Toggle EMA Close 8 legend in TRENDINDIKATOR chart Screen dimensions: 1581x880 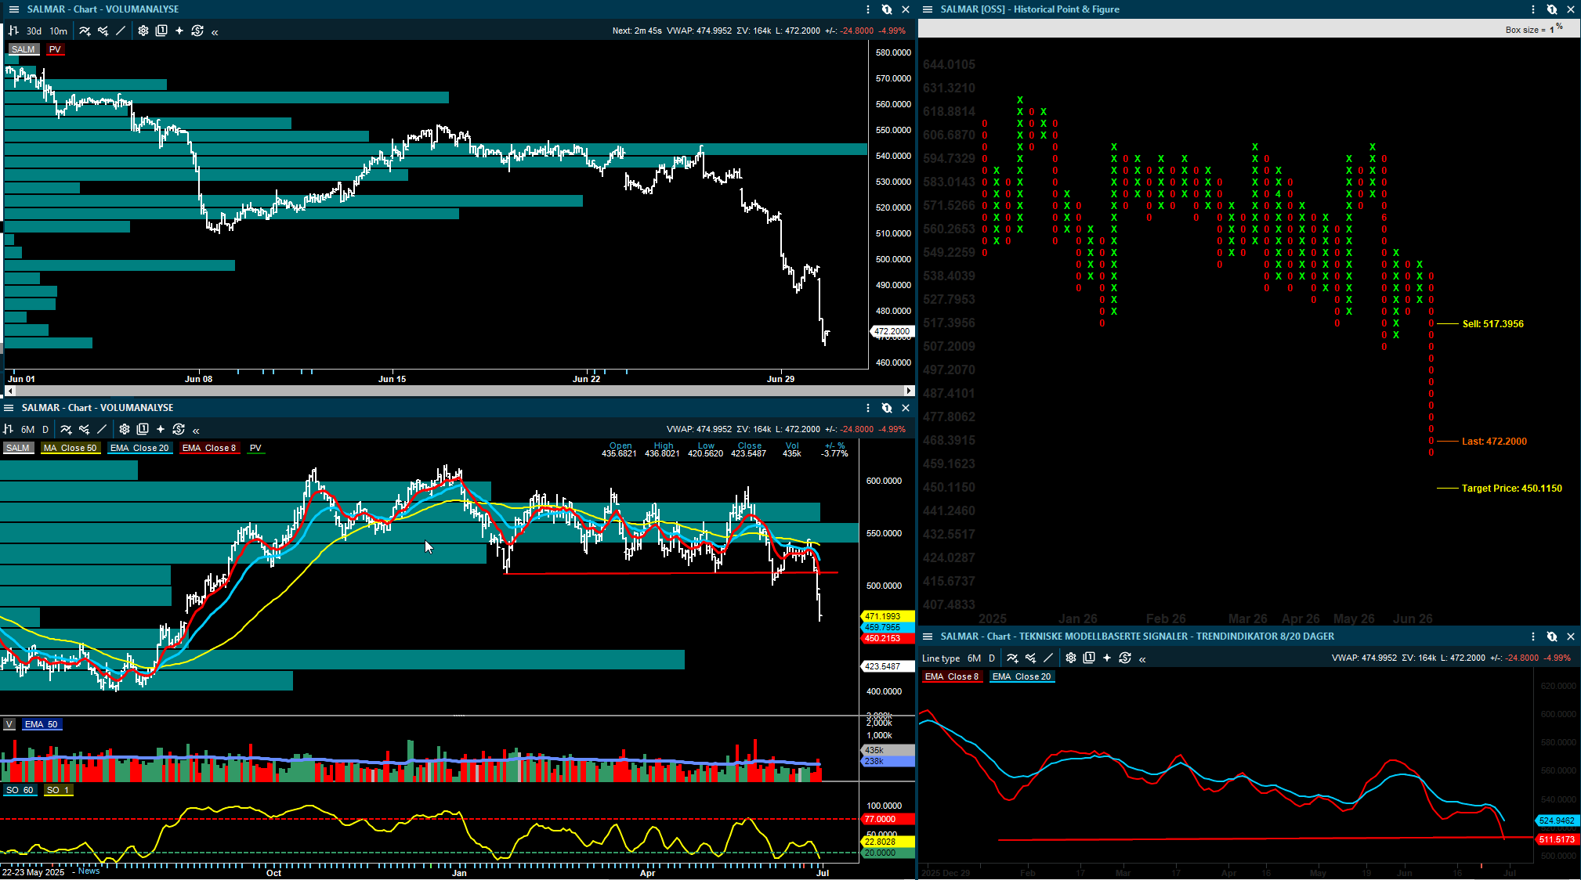click(x=952, y=676)
